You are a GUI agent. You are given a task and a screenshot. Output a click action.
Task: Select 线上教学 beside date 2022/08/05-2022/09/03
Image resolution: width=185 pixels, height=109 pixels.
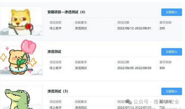55,68
